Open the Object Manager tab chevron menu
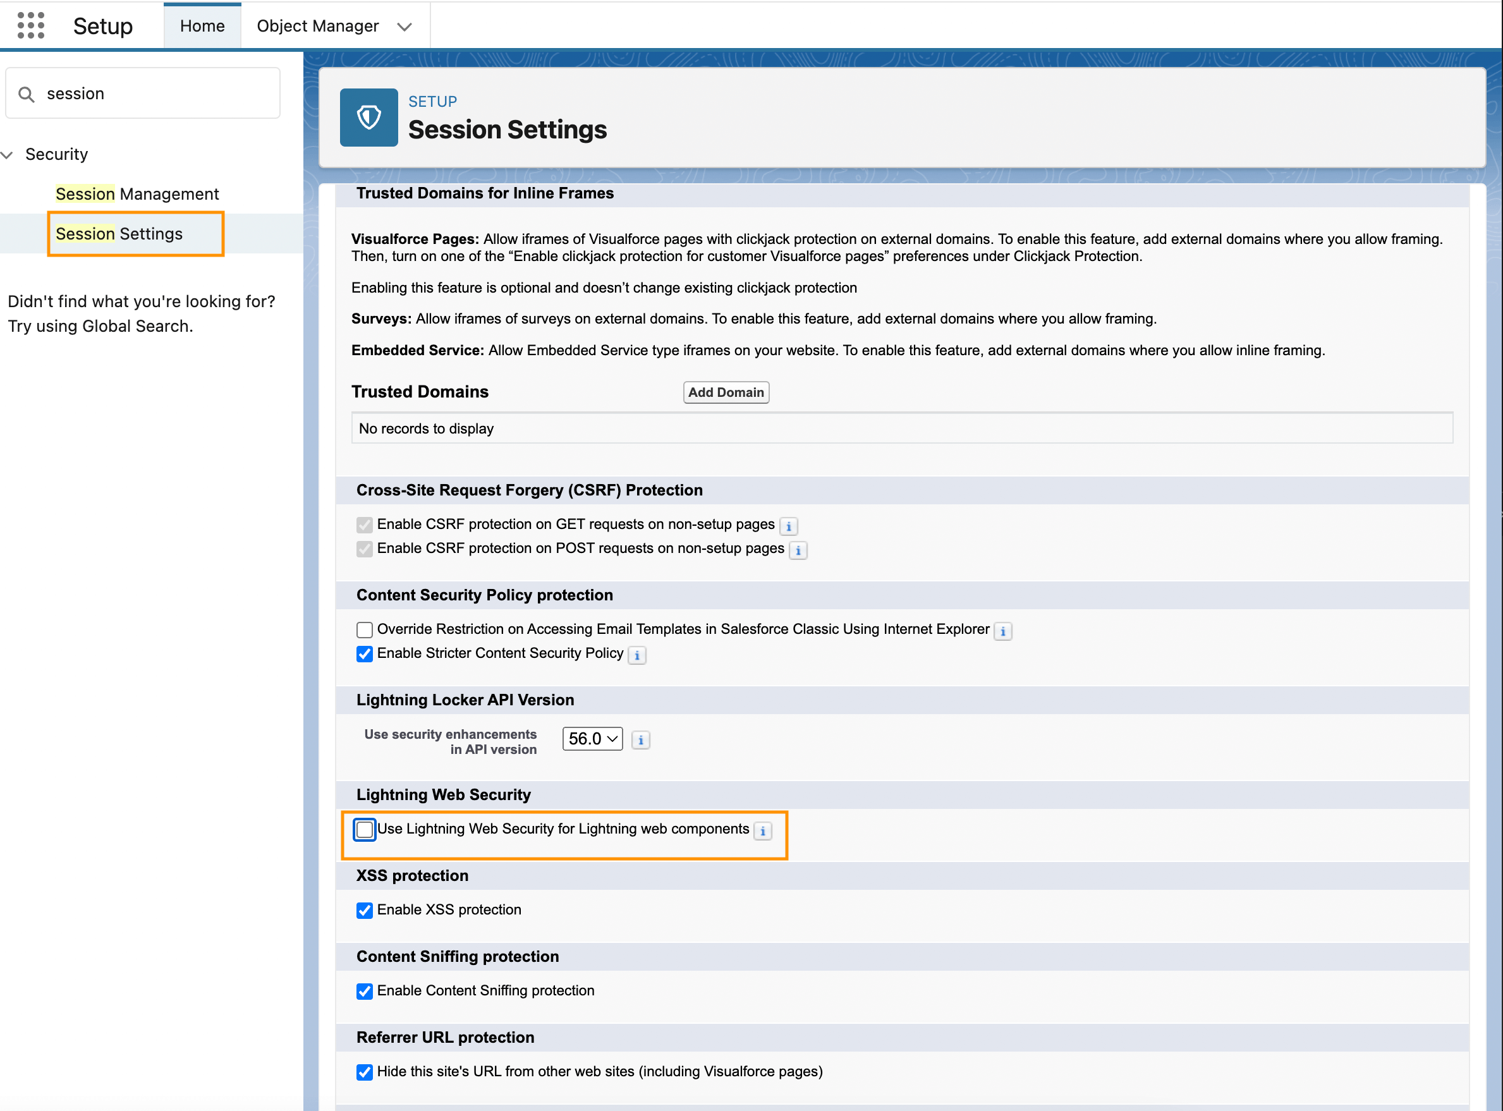1503x1111 pixels. (x=404, y=27)
